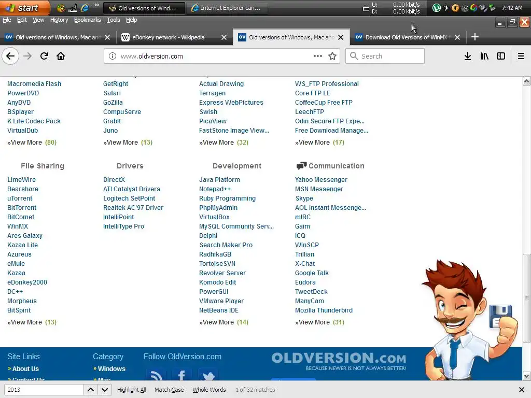The width and height of the screenshot is (531, 398).
Task: Open the Facebook icon in footer
Action: coord(182,374)
